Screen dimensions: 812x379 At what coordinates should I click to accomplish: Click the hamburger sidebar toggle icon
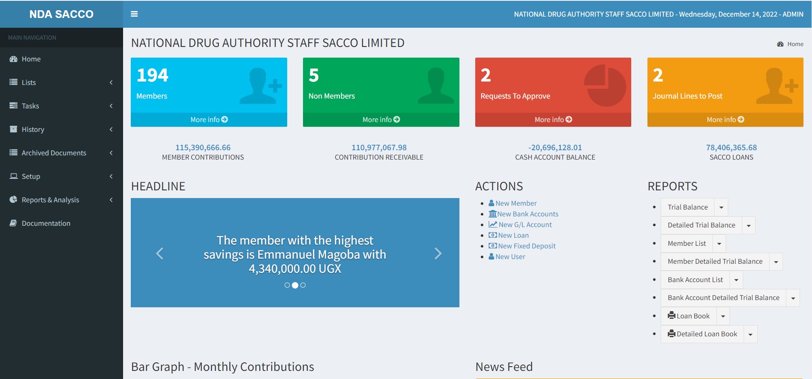(134, 14)
